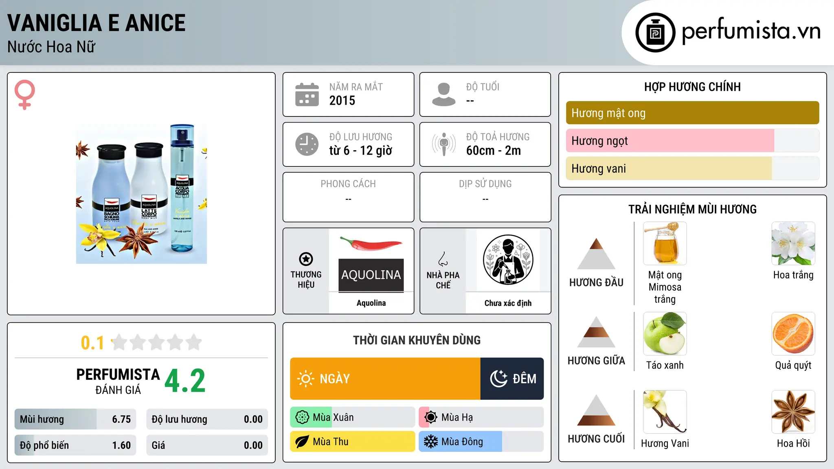Click the Táo xanh note label
Image resolution: width=834 pixels, height=469 pixels.
[665, 365]
